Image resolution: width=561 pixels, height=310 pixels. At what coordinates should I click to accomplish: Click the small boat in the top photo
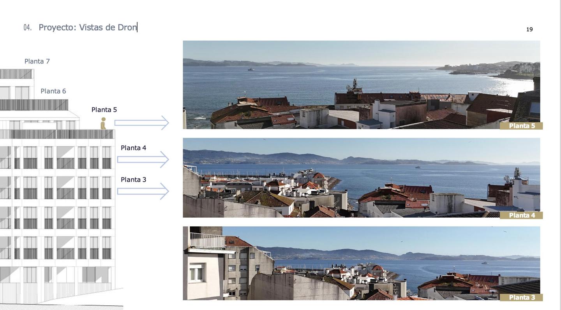point(251,69)
